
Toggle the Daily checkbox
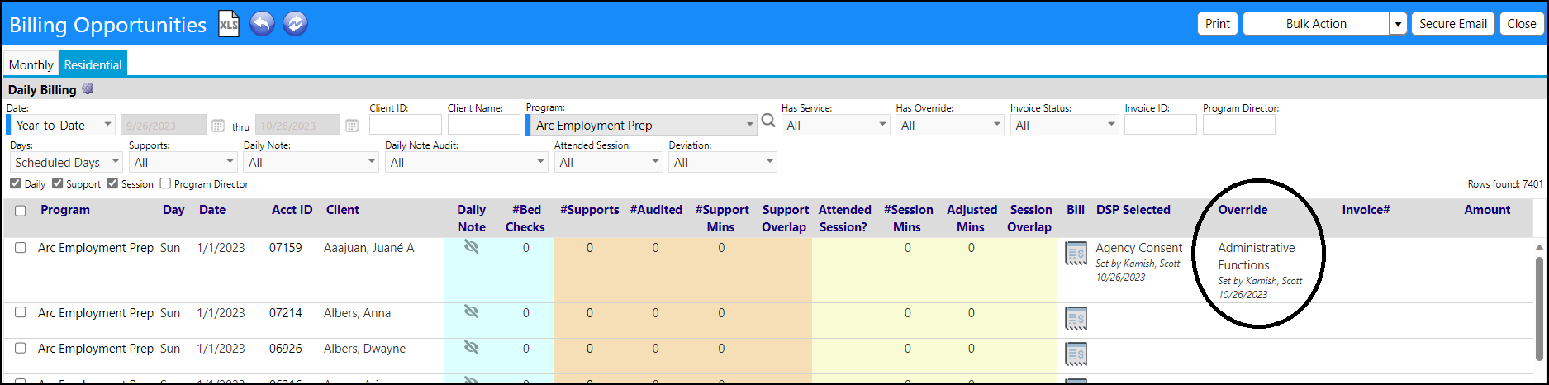[16, 183]
